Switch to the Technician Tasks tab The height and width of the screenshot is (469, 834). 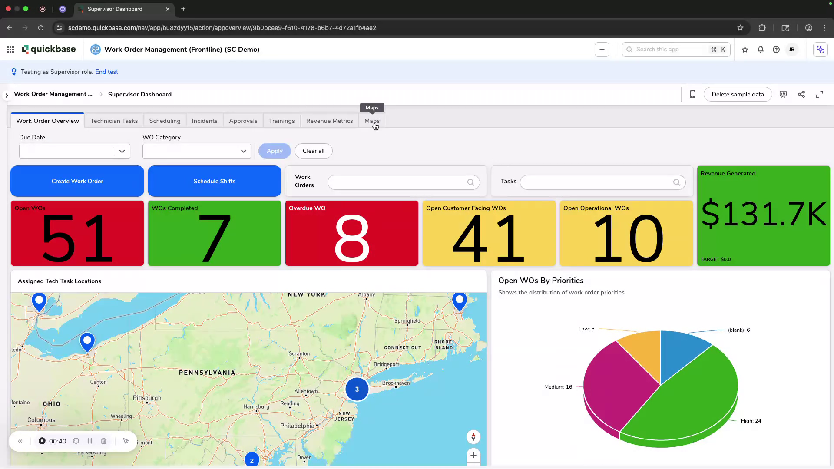coord(114,121)
